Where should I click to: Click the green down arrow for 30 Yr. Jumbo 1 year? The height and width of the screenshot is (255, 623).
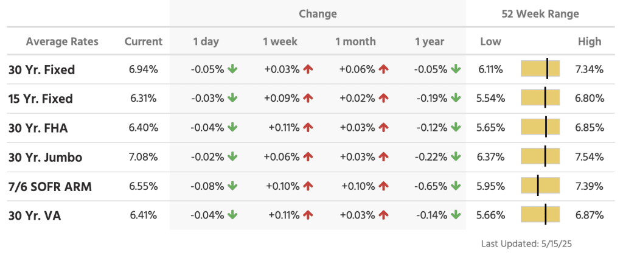456,157
